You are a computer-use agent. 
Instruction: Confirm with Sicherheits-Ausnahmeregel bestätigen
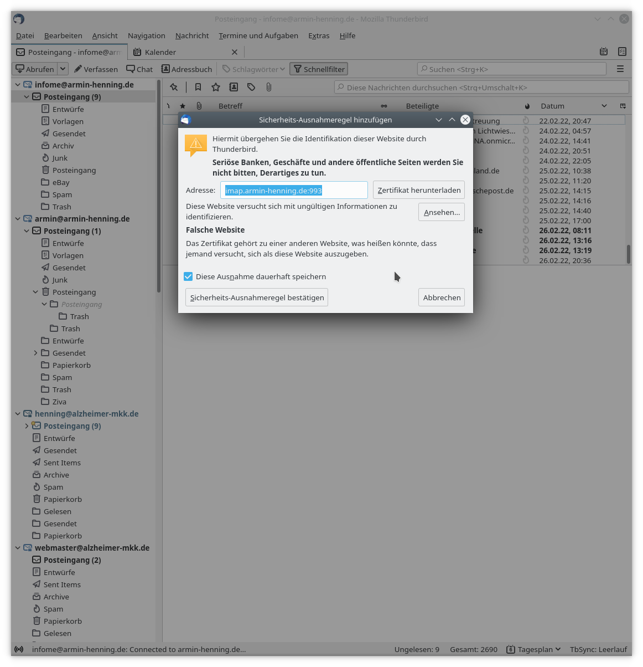[257, 297]
